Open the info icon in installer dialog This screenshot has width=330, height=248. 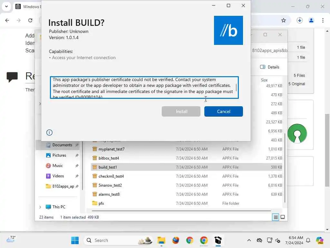(x=49, y=132)
